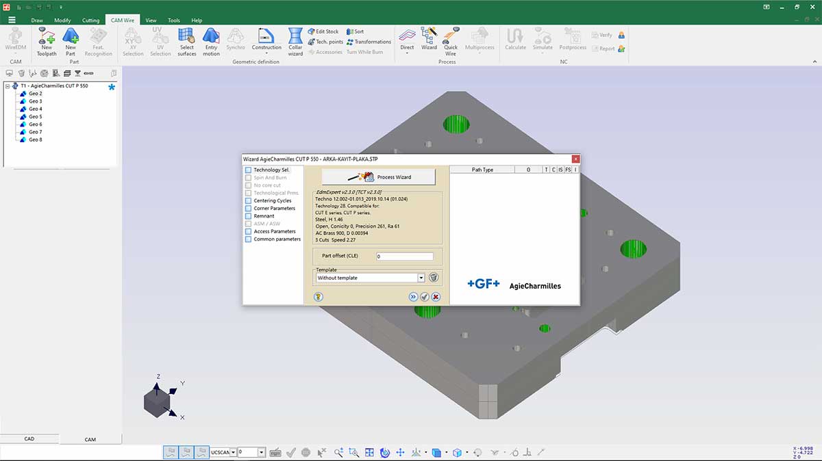Enable the Centering Cycles checkbox
822x461 pixels.
247,200
